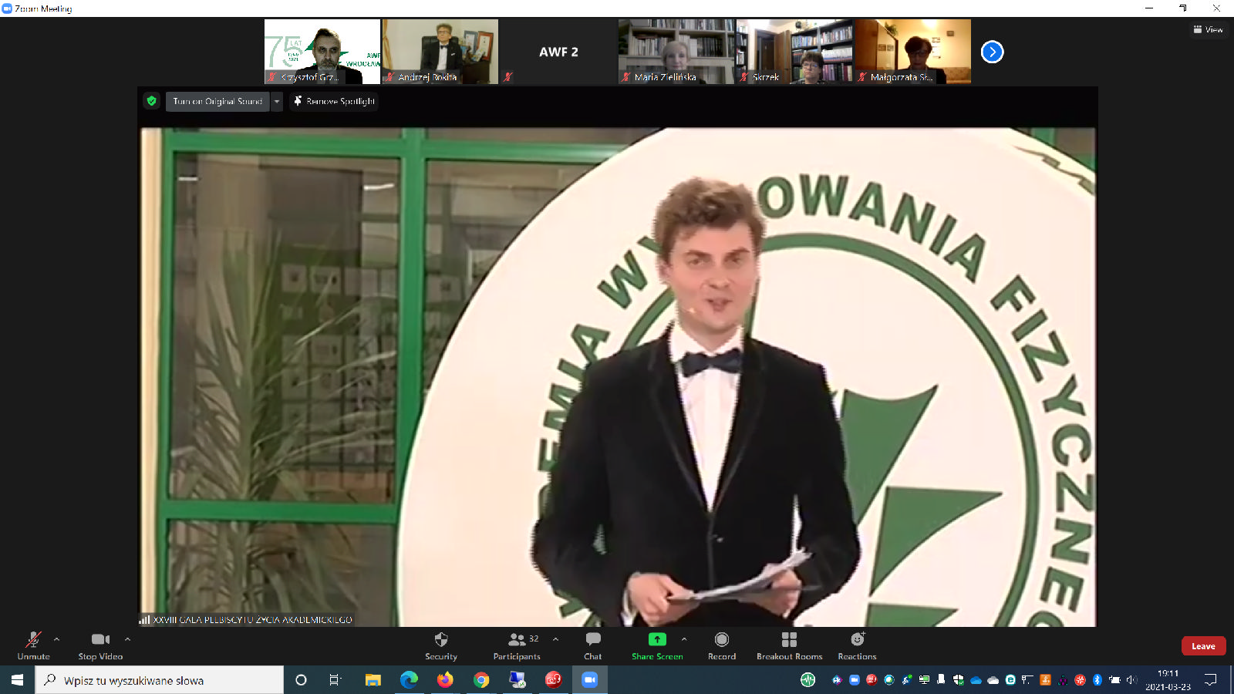Click the taskbar search field
The width and height of the screenshot is (1234, 694).
click(x=160, y=680)
